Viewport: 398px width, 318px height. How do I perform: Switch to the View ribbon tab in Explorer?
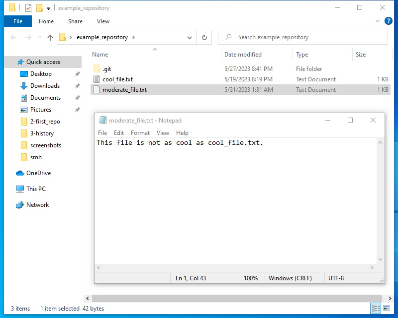click(x=103, y=21)
